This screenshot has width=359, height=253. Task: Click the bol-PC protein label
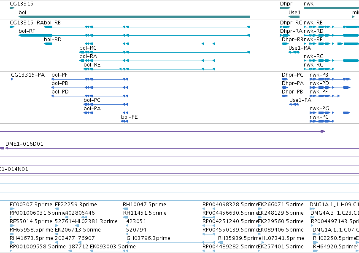92,100
